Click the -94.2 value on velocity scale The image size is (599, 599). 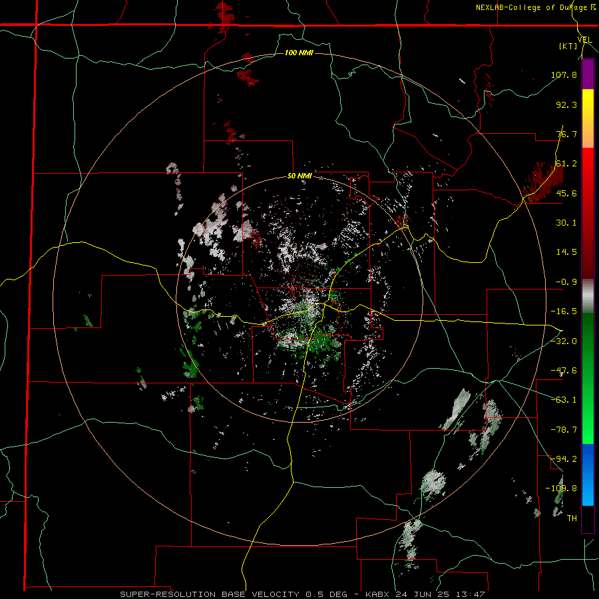[564, 459]
